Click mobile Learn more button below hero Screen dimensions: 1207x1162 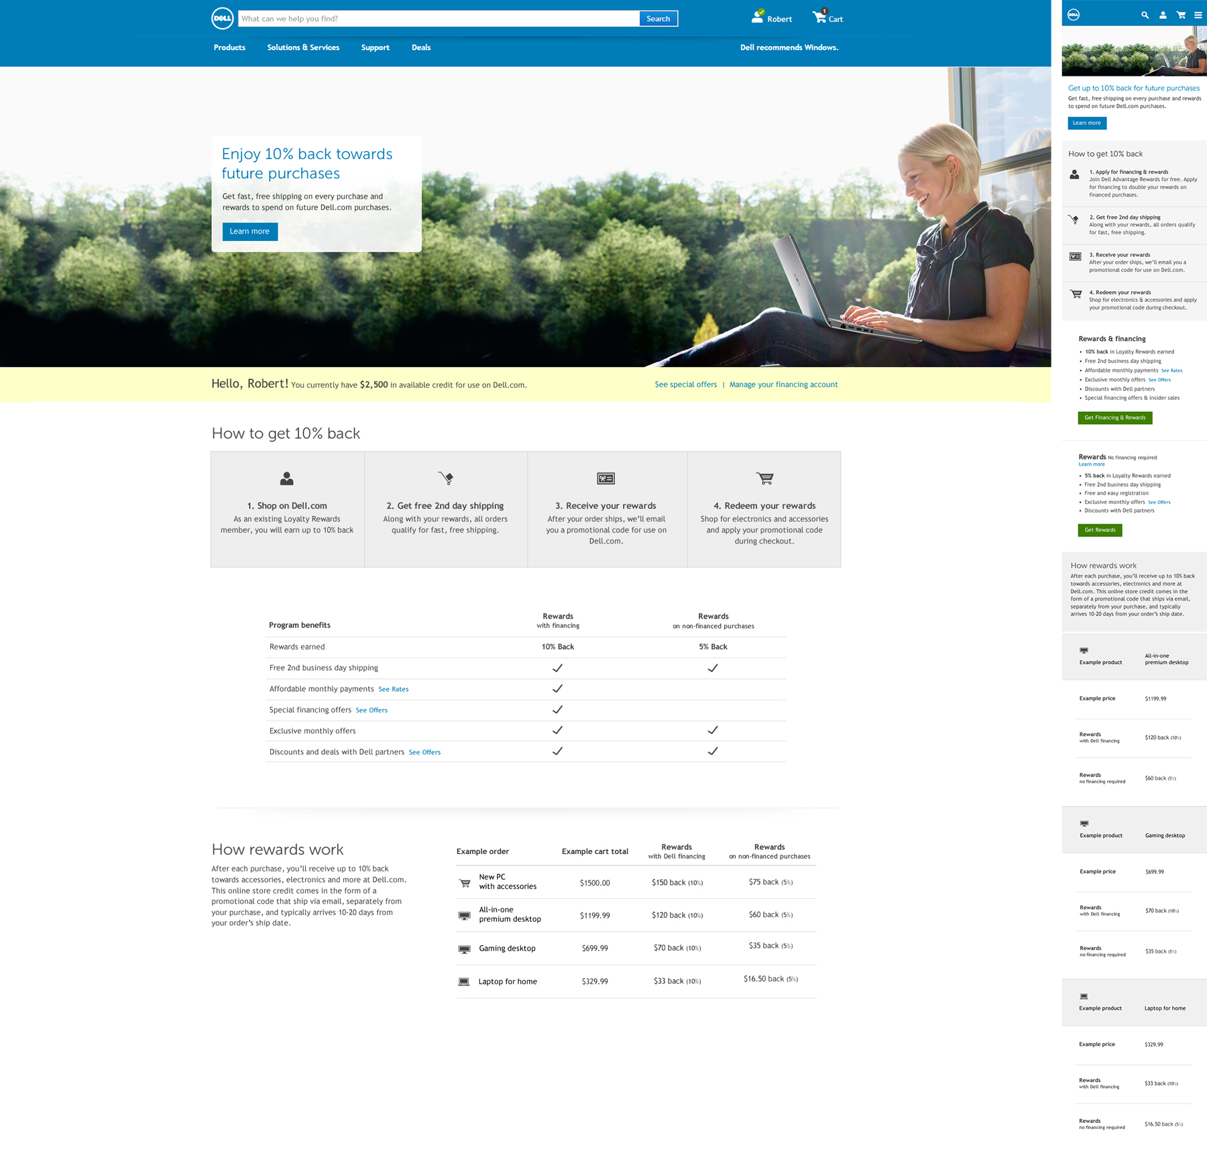coord(1087,123)
